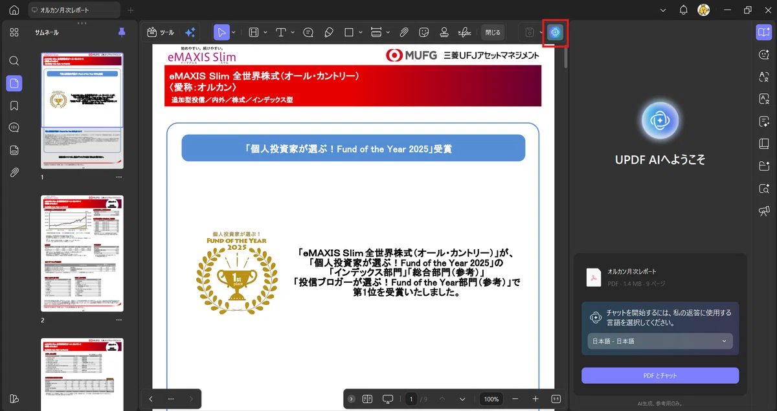Go back with the previous view arrow

click(x=151, y=399)
